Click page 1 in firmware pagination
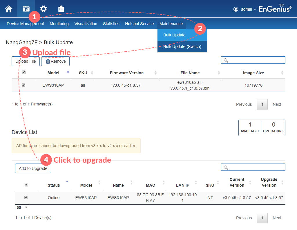This screenshot has width=297, height=230. coord(262,104)
